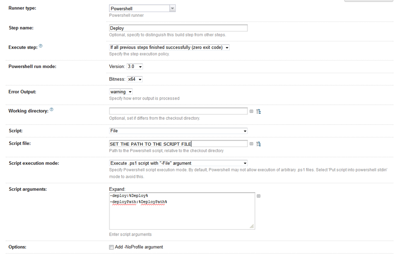Viewport: 407px width, 256px height.
Task: Click the empty Working directory text field
Action: click(178, 111)
